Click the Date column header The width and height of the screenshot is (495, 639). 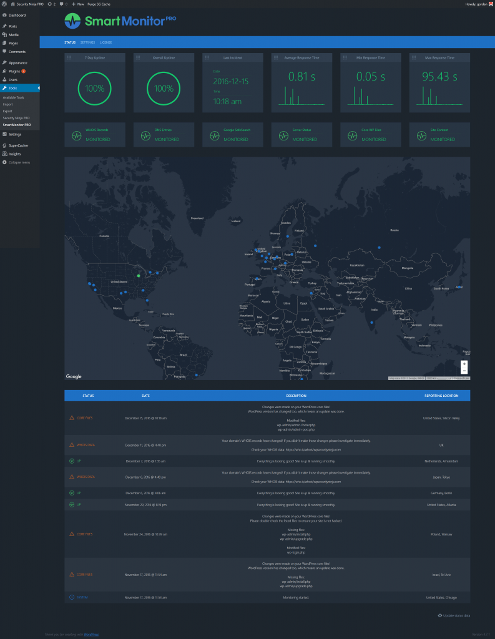(145, 396)
